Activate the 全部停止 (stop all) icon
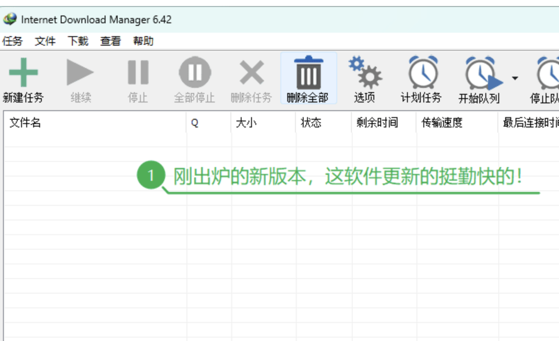This screenshot has height=341, width=559. (194, 73)
